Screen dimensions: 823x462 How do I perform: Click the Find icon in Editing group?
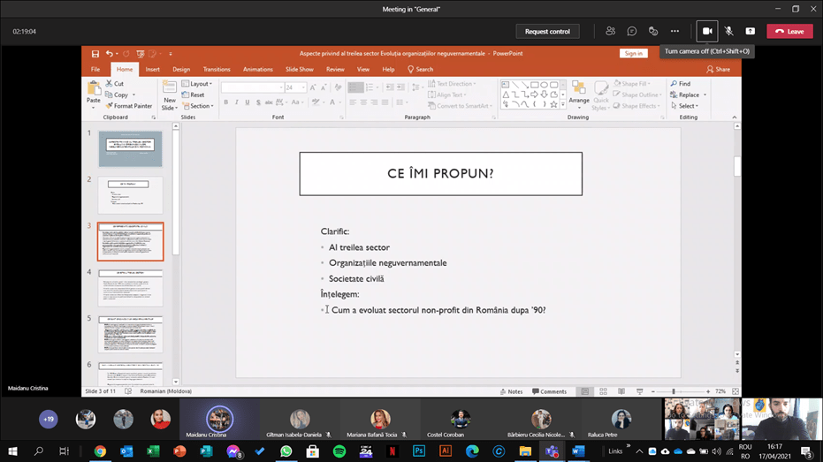681,84
